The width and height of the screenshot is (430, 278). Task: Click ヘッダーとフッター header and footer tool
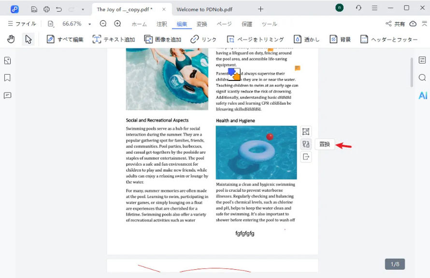point(388,40)
